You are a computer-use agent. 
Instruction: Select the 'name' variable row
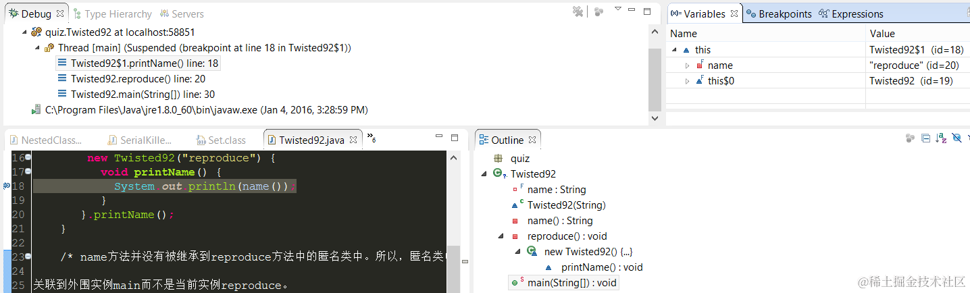pyautogui.click(x=819, y=65)
